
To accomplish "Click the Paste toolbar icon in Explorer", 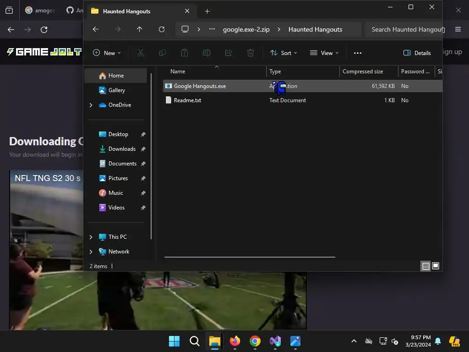I will [x=185, y=53].
